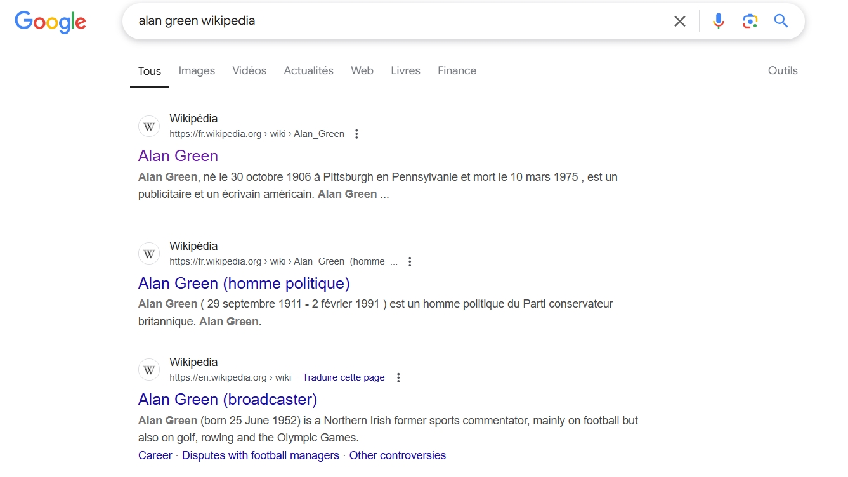
Task: Open the three-dot menu for the broadcaster result
Action: 398,377
